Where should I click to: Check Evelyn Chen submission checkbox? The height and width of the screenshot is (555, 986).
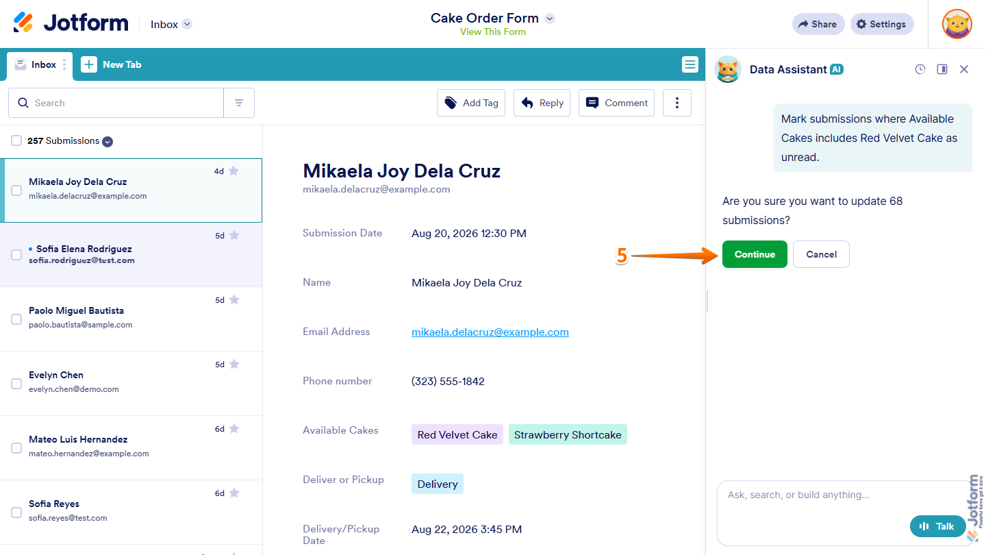(16, 384)
